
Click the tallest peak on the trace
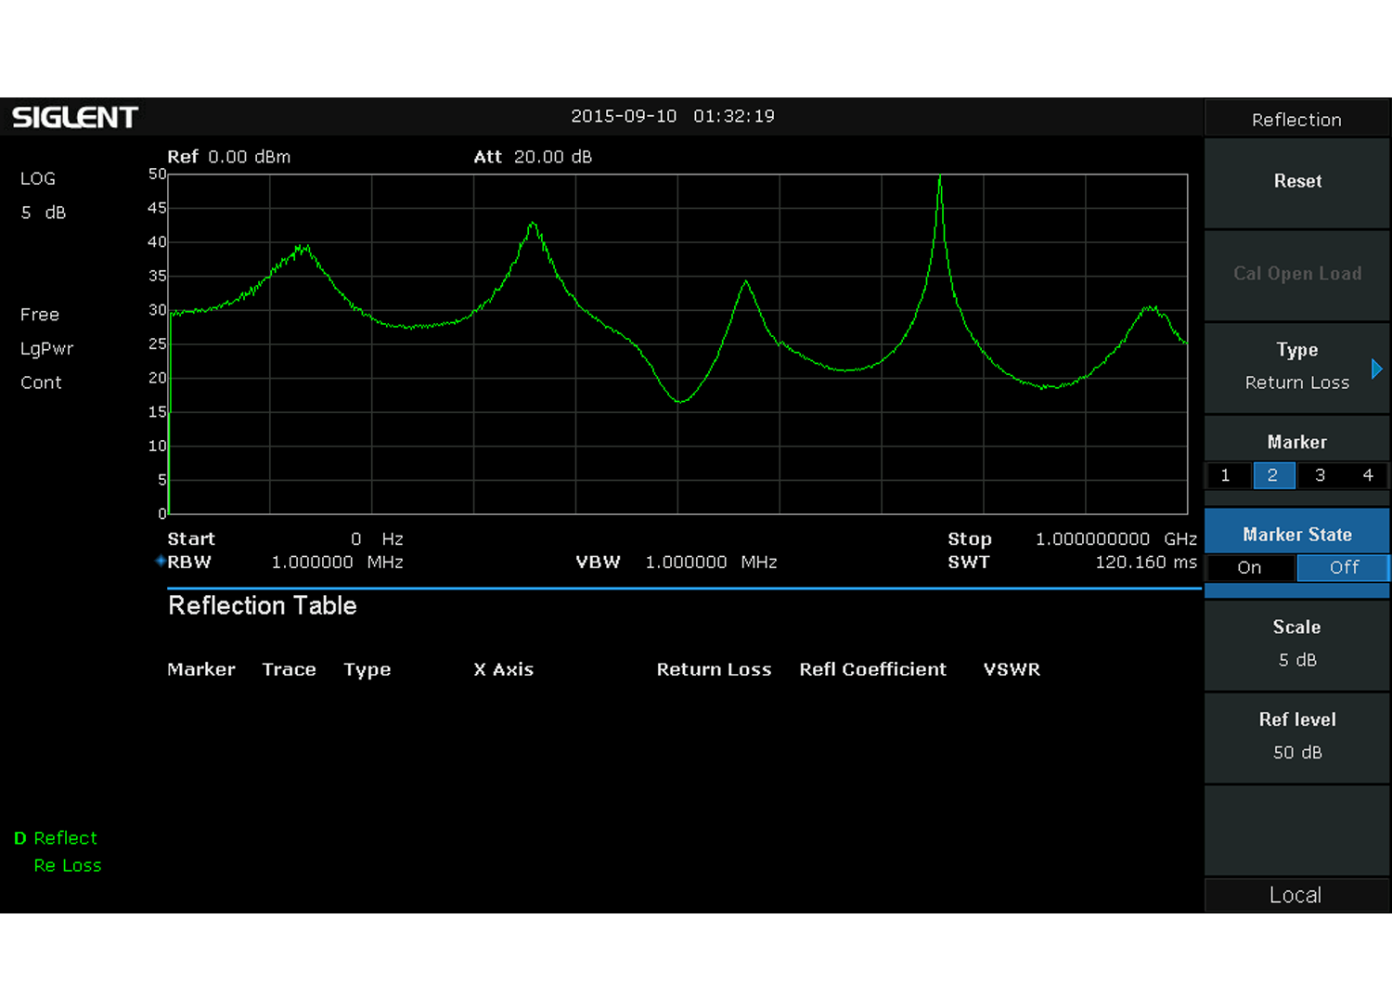tap(940, 178)
